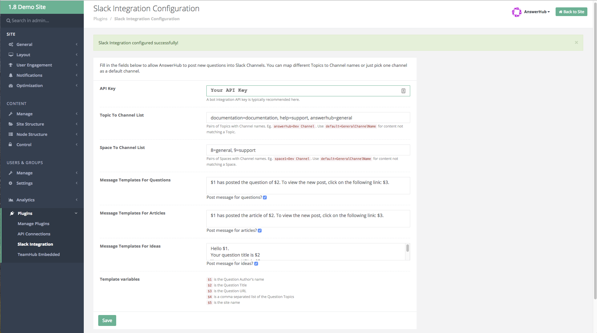
Task: Click the Analytics chart icon
Action: point(11,200)
